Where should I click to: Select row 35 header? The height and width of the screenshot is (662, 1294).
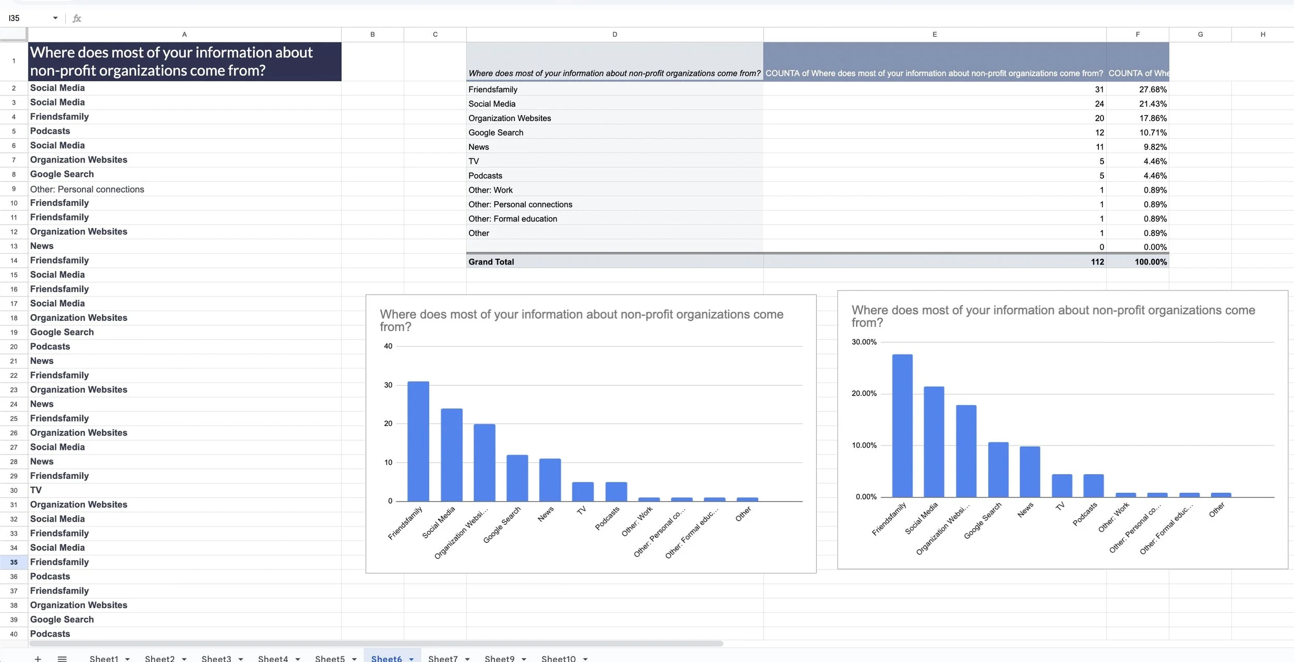[13, 562]
